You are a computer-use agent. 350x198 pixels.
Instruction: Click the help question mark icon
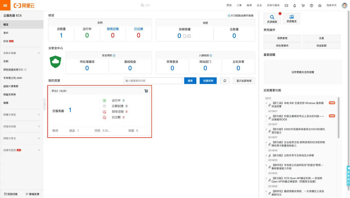point(311,5)
